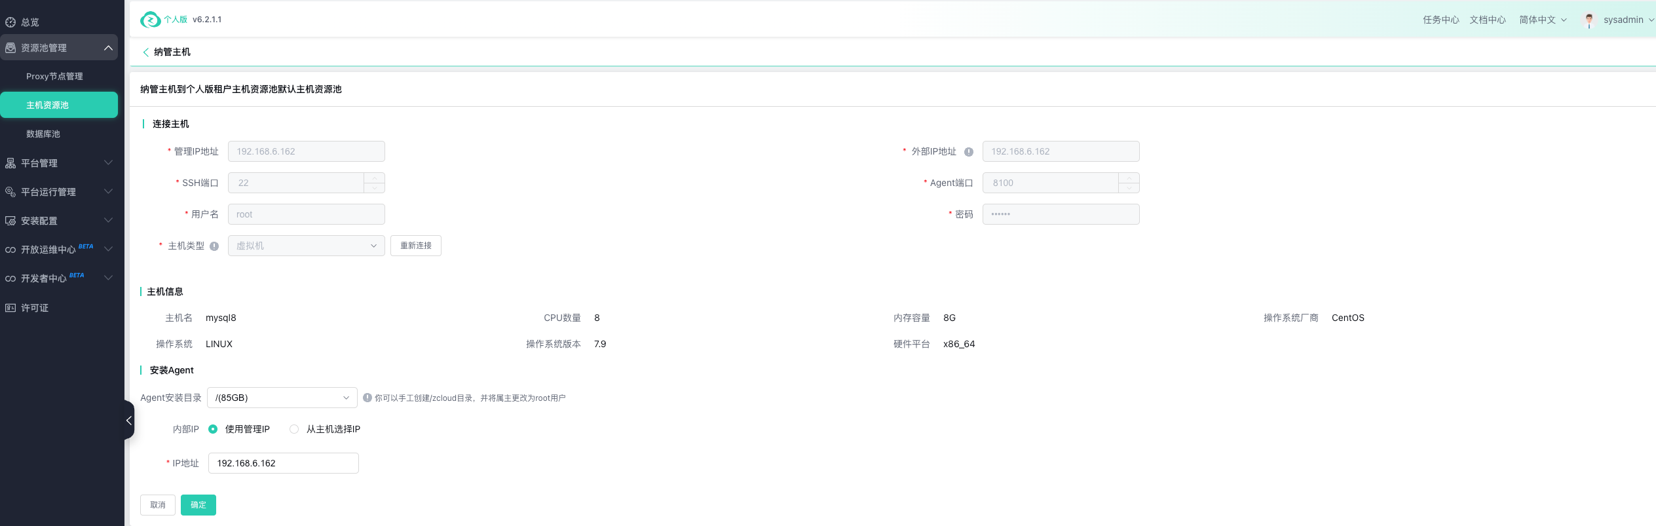Click the 重新连接 button
1656x526 pixels.
(x=416, y=246)
